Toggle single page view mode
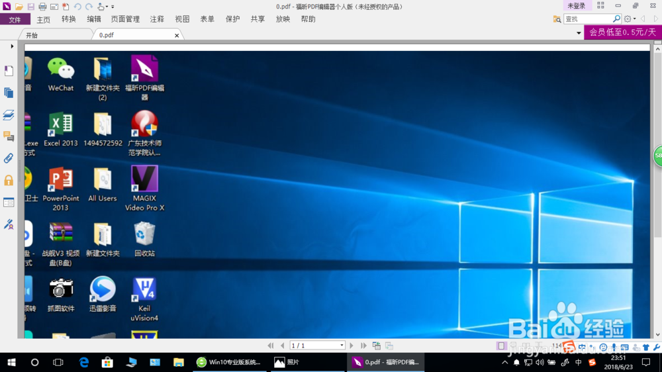The image size is (662, 372). 500,346
